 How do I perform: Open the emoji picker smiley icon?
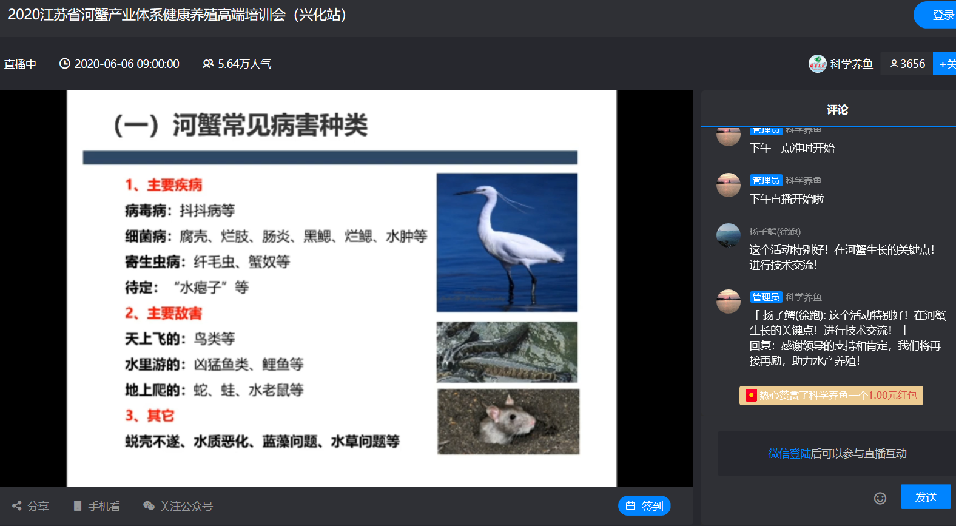pos(880,498)
